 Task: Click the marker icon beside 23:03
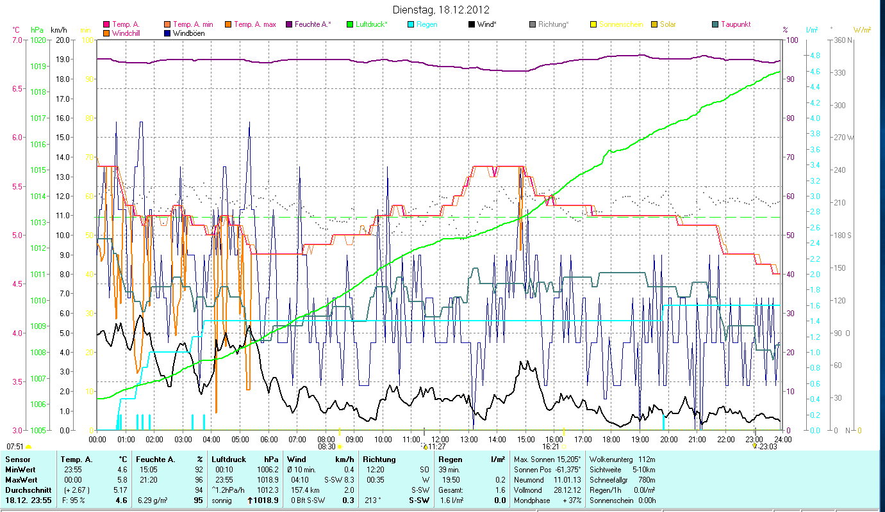(755, 446)
